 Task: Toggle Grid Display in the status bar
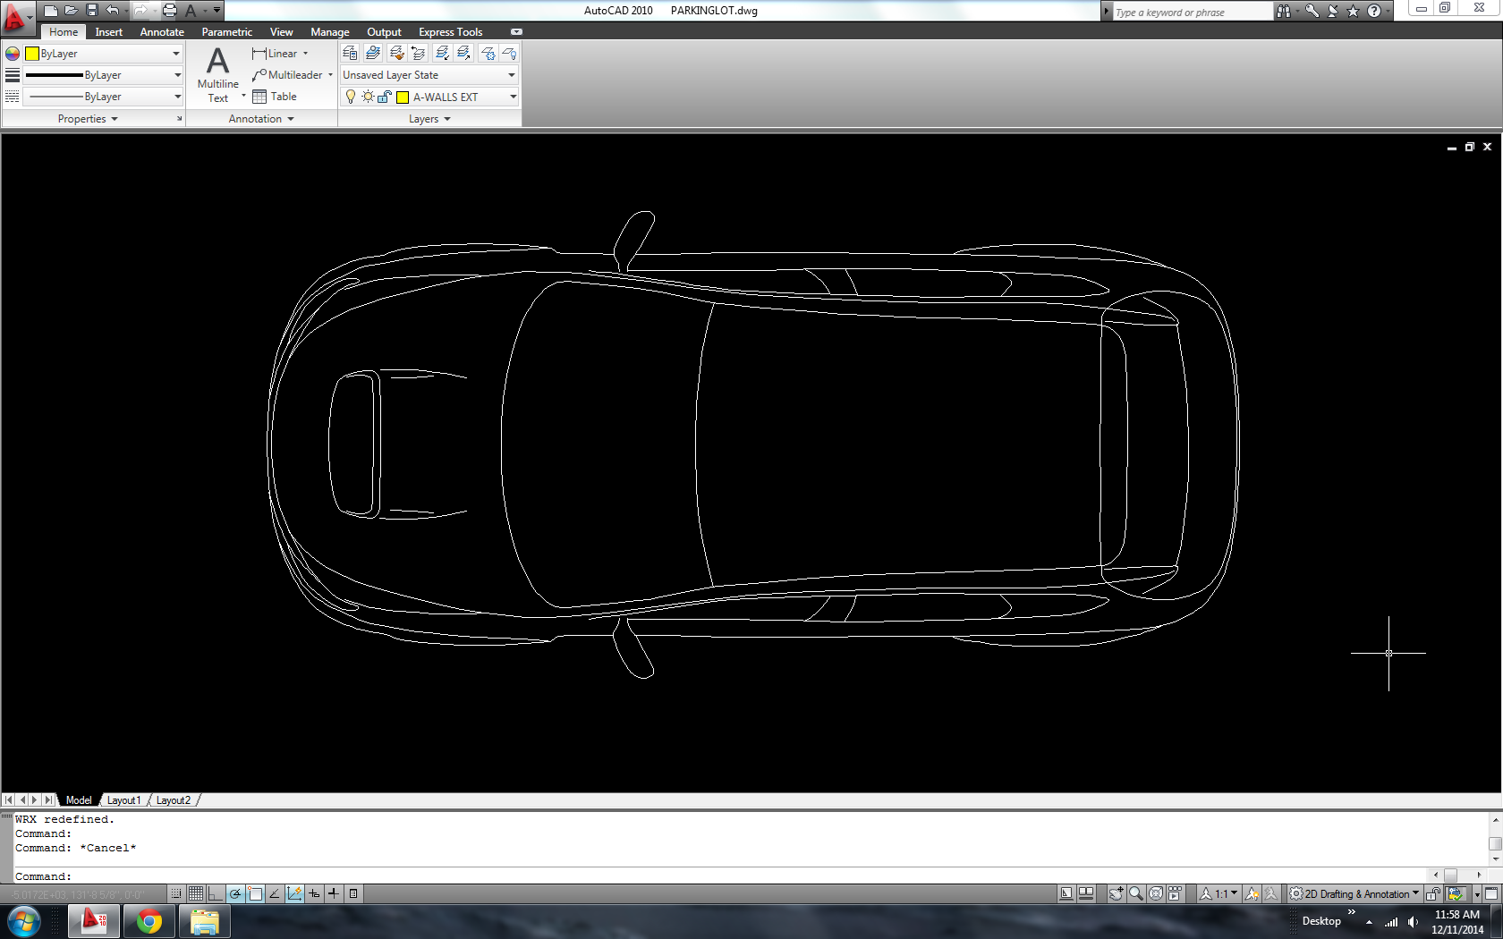coord(196,893)
